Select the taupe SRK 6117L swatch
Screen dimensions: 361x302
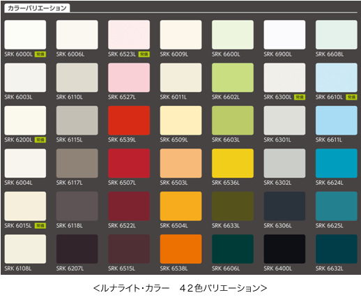coord(77,163)
